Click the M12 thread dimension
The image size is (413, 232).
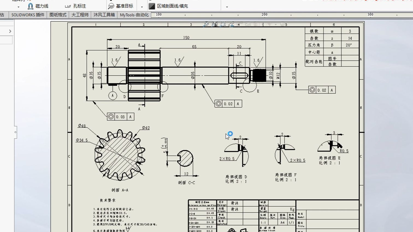278,75
